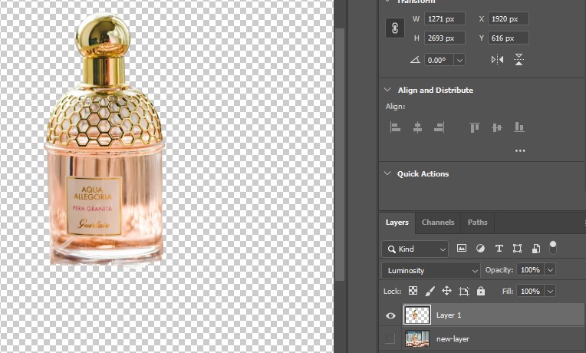Image resolution: width=586 pixels, height=353 pixels.
Task: Align vertical centers
Action: (497, 127)
